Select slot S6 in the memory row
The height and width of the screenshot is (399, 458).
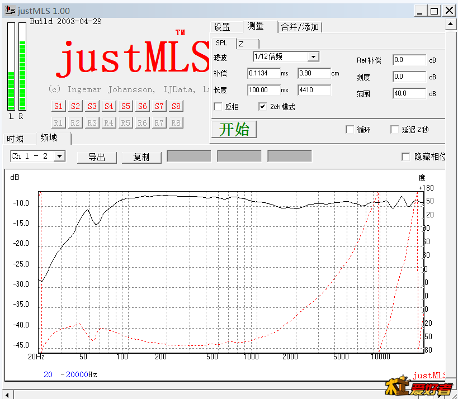pyautogui.click(x=142, y=106)
